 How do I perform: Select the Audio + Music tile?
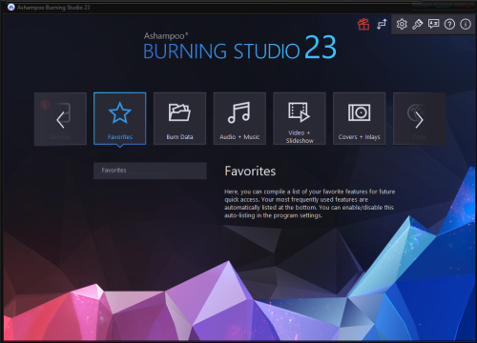[x=239, y=118]
